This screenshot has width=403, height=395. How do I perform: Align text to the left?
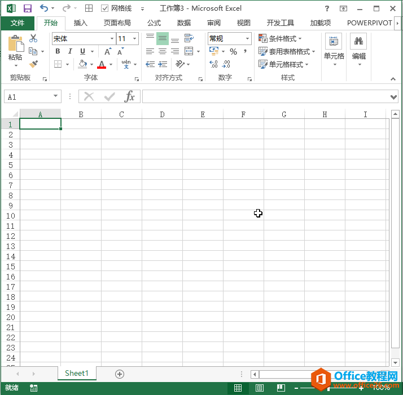click(150, 51)
